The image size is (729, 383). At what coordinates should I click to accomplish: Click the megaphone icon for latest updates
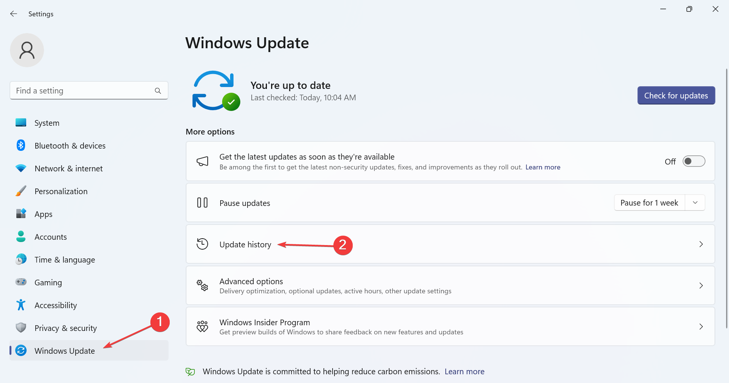coord(202,161)
